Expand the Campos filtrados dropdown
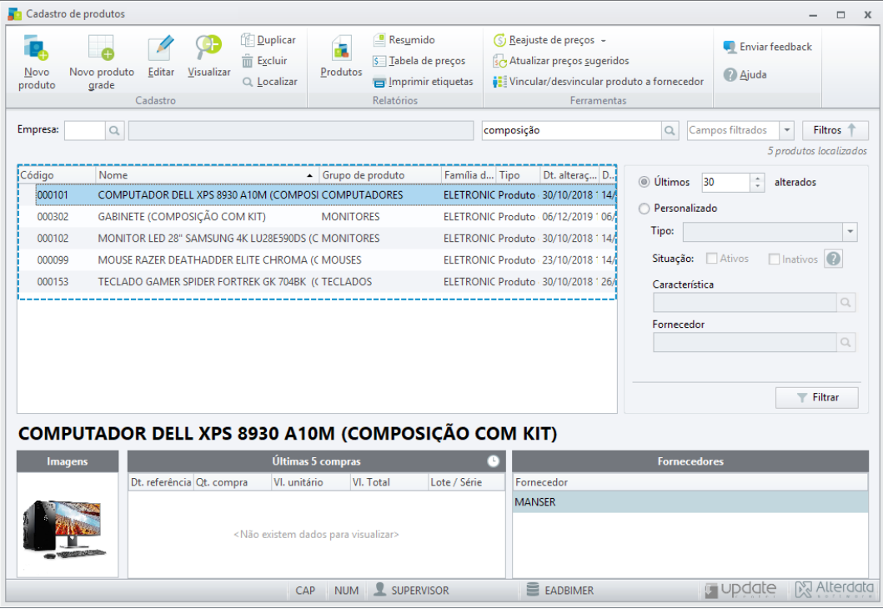 pos(787,130)
